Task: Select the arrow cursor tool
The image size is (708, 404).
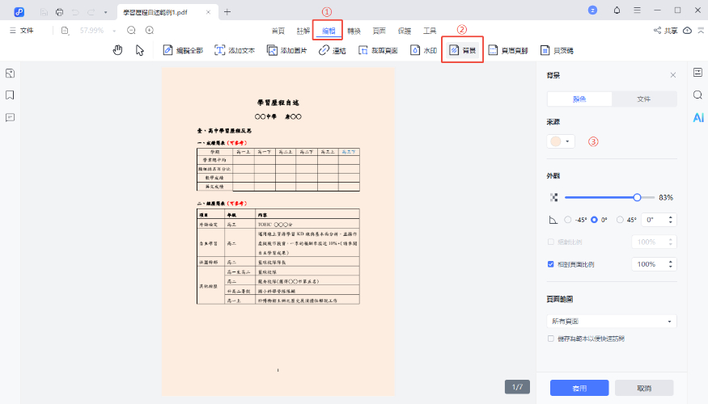Action: pos(140,50)
